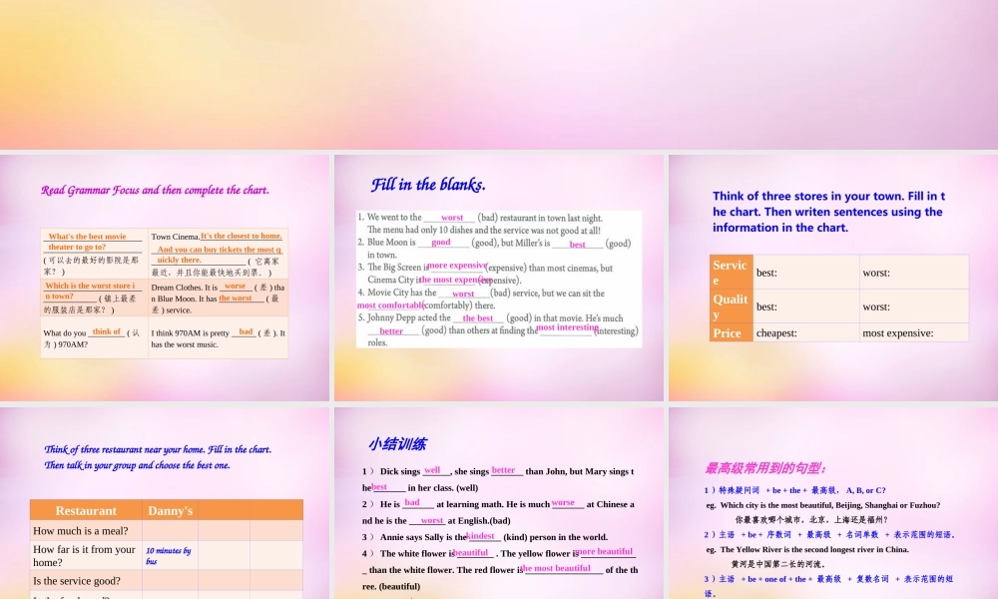The width and height of the screenshot is (998, 599).
Task: Click the underlined answer 'worst' in sentence 1
Action: point(452,217)
